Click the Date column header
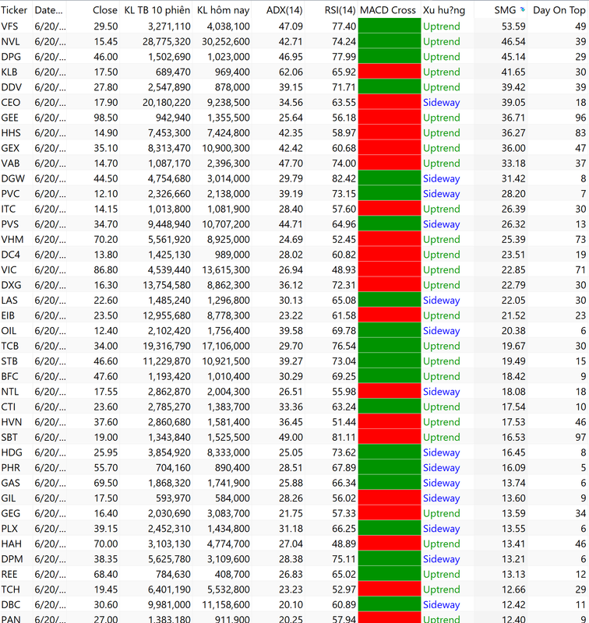Viewport: 589px width, 623px height. click(x=48, y=10)
